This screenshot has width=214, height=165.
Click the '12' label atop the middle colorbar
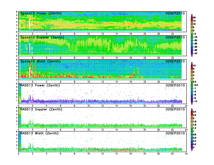(x=194, y=66)
